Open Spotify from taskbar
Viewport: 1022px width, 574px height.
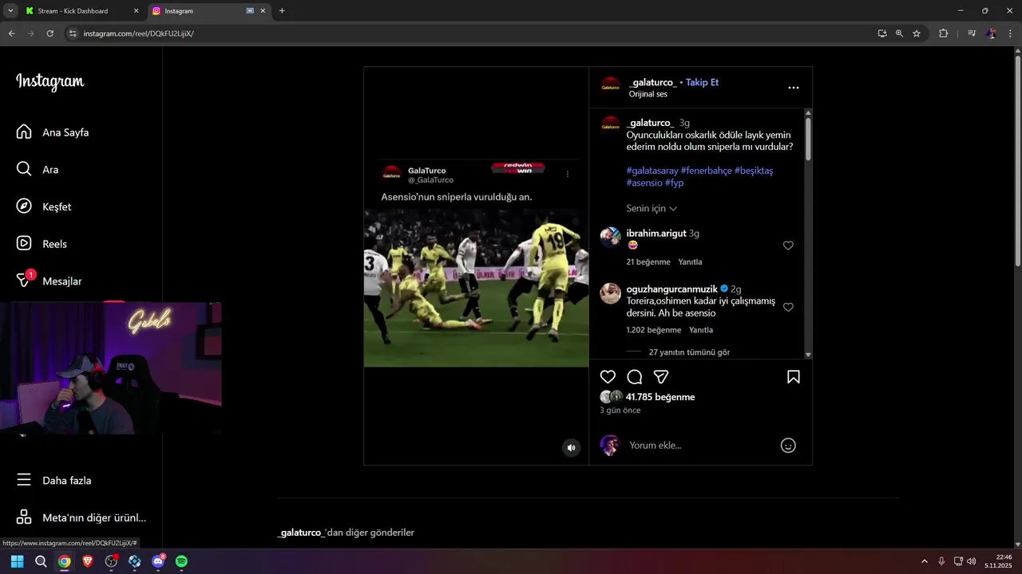[x=181, y=561]
